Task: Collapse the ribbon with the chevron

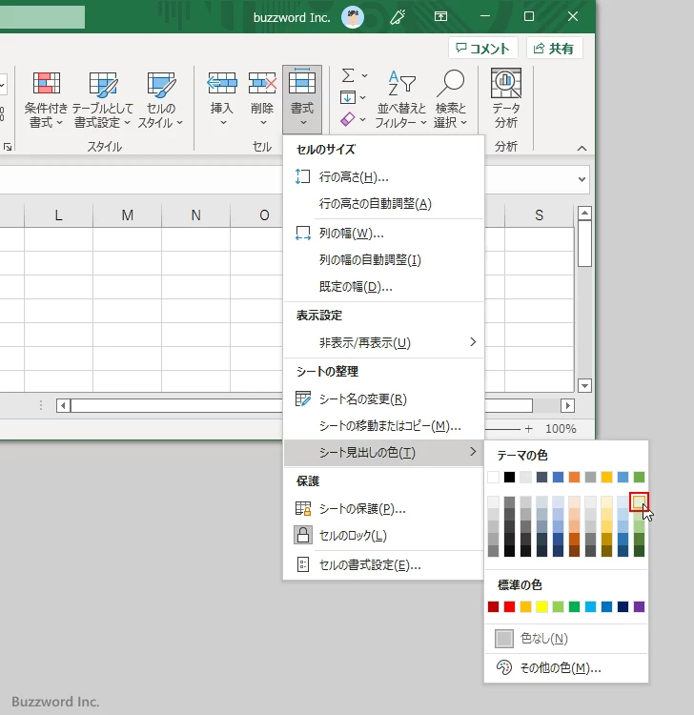Action: [x=582, y=148]
